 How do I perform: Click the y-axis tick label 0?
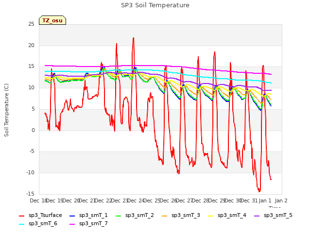(33, 130)
